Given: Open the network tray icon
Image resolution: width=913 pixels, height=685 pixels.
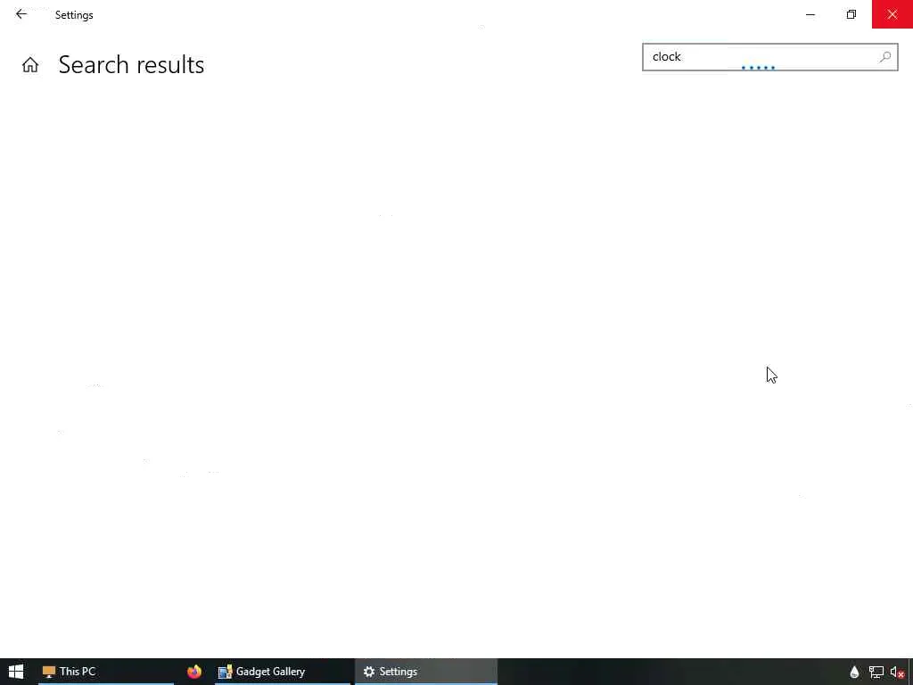Looking at the screenshot, I should (x=876, y=673).
